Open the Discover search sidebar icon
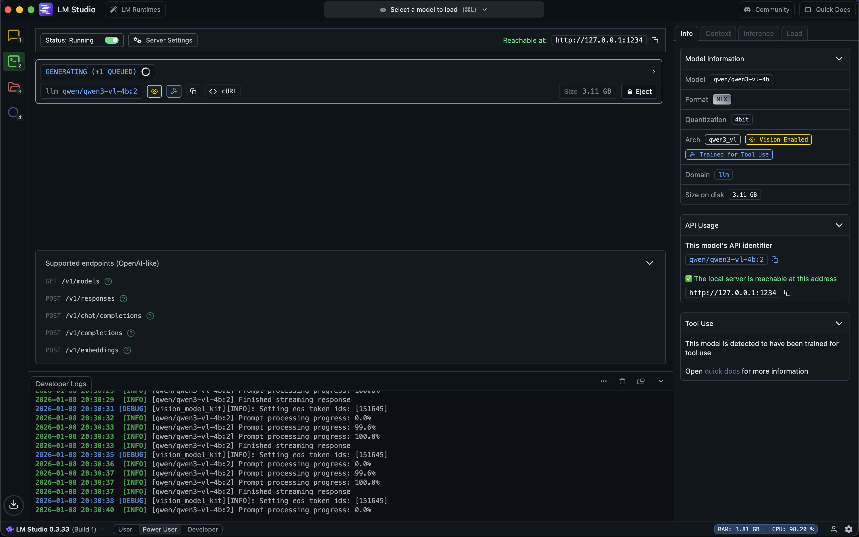The image size is (859, 537). (x=13, y=113)
